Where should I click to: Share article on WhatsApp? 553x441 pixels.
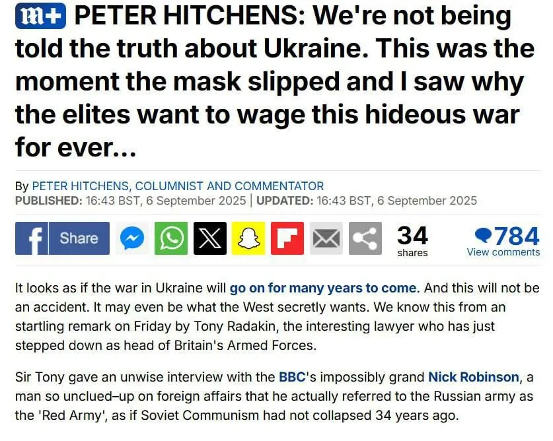point(171,238)
